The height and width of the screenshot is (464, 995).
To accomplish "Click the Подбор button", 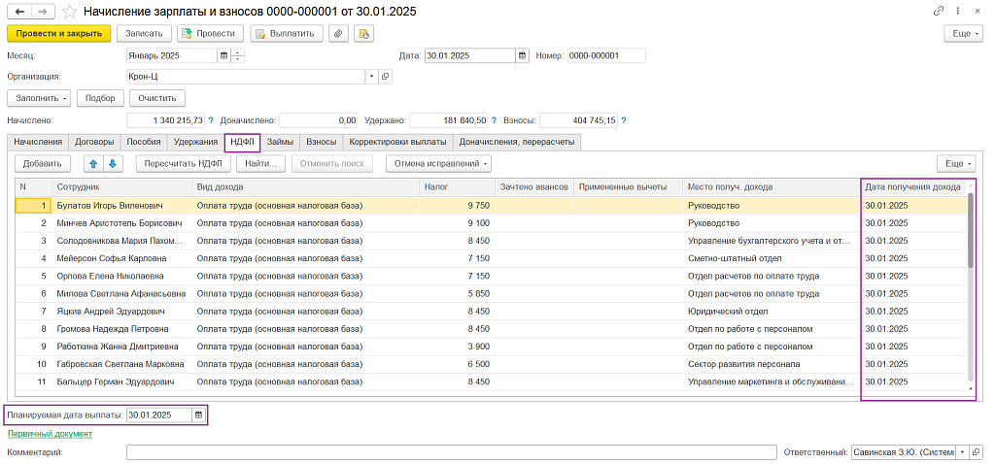I will tap(100, 98).
